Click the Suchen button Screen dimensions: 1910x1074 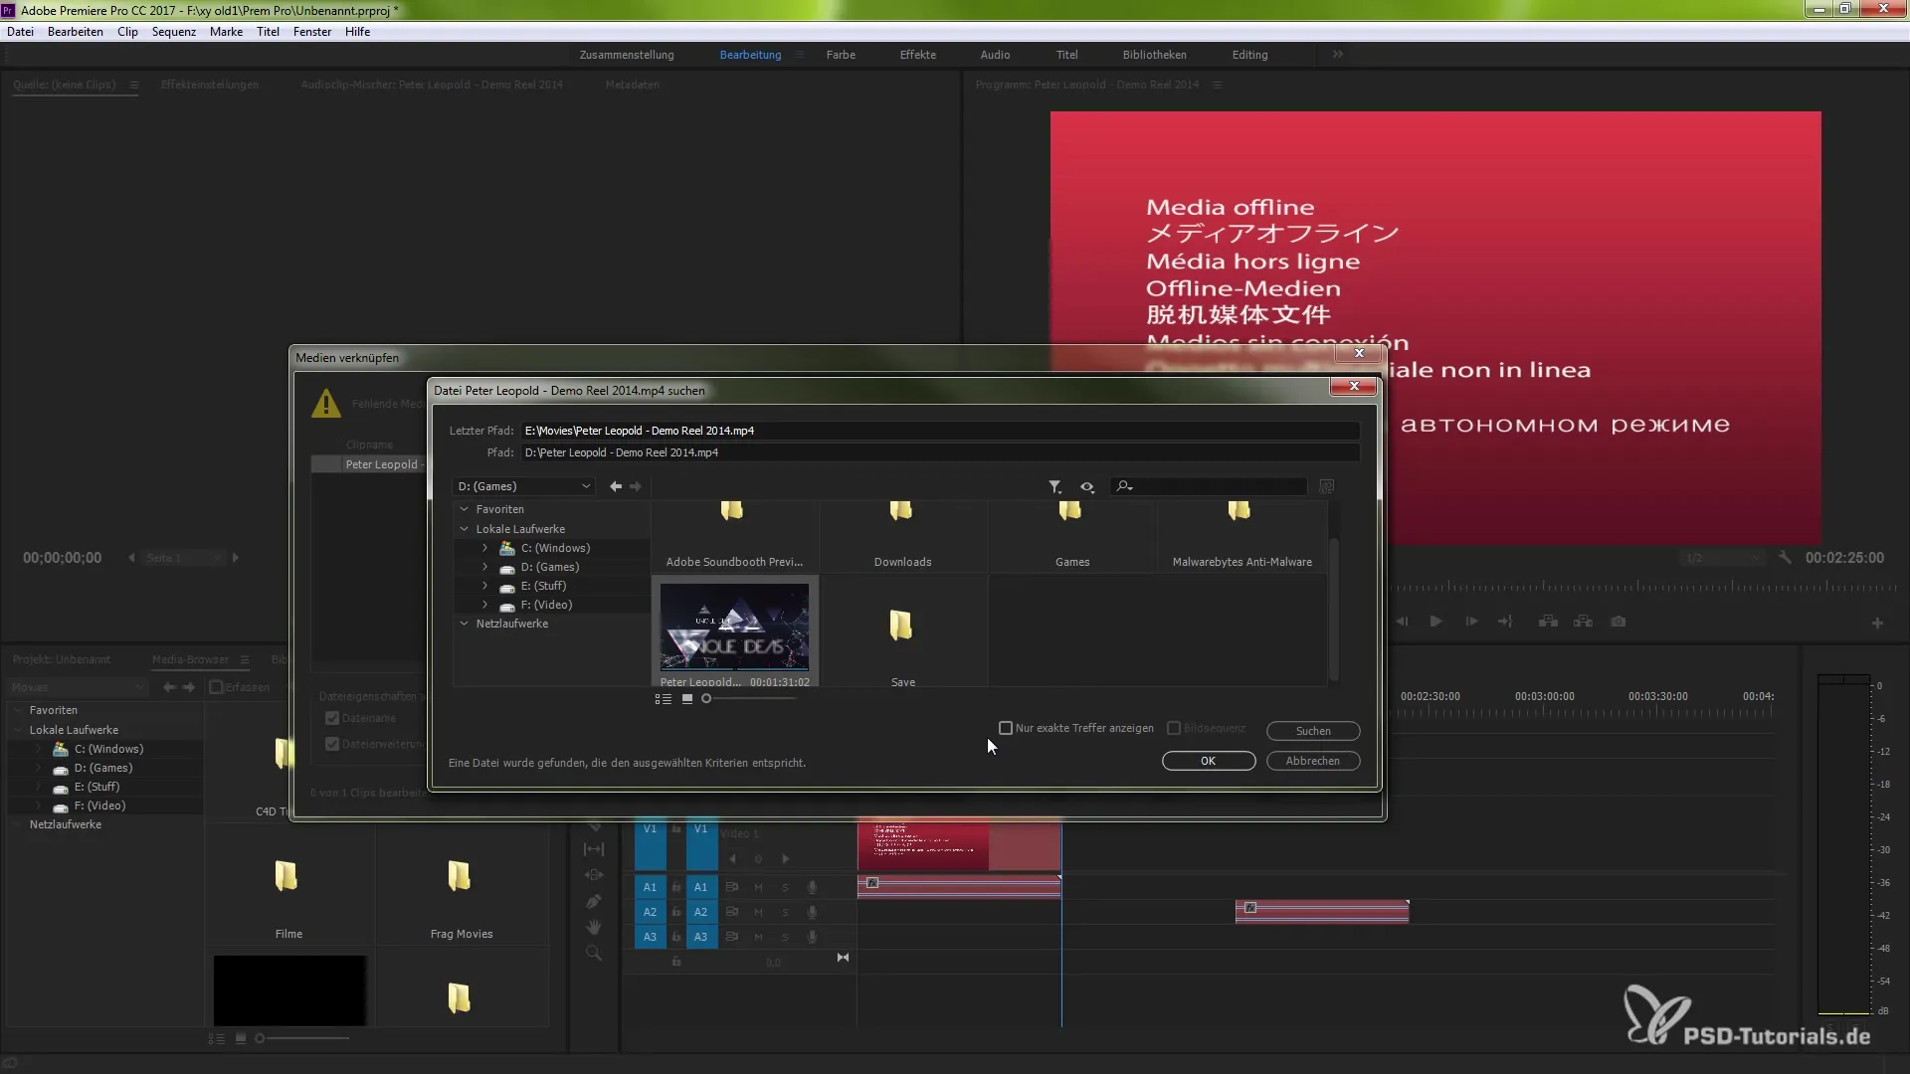click(x=1312, y=731)
